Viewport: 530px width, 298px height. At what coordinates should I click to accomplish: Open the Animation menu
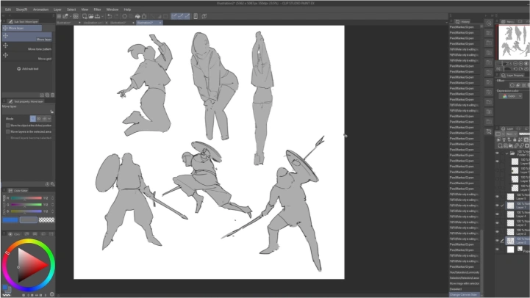click(x=40, y=10)
